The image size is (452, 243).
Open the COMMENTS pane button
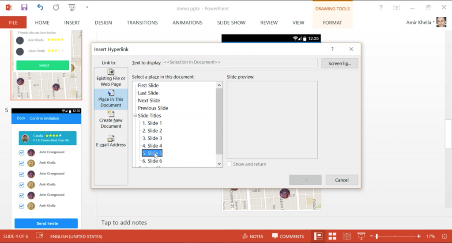pos(288,236)
